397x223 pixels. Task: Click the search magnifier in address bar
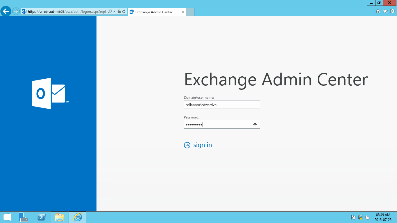[110, 12]
